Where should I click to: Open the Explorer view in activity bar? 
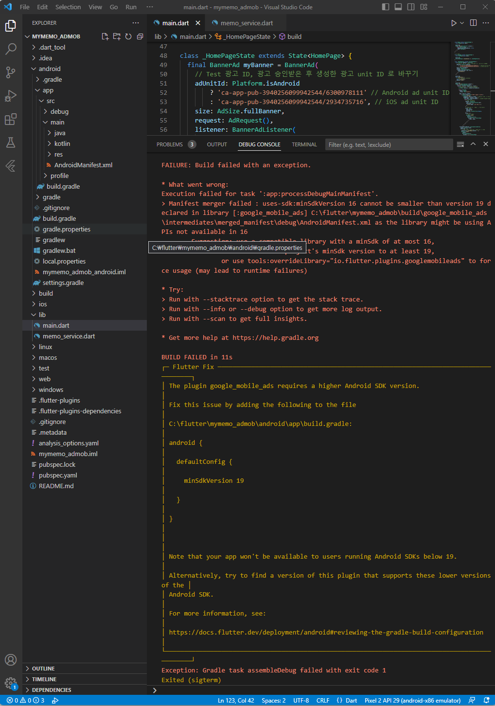pyautogui.click(x=11, y=26)
